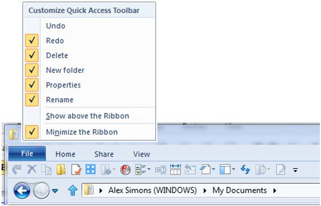Click the Redo icon in the toolbar
Image resolution: width=321 pixels, height=206 pixels.
pyautogui.click(x=16, y=169)
